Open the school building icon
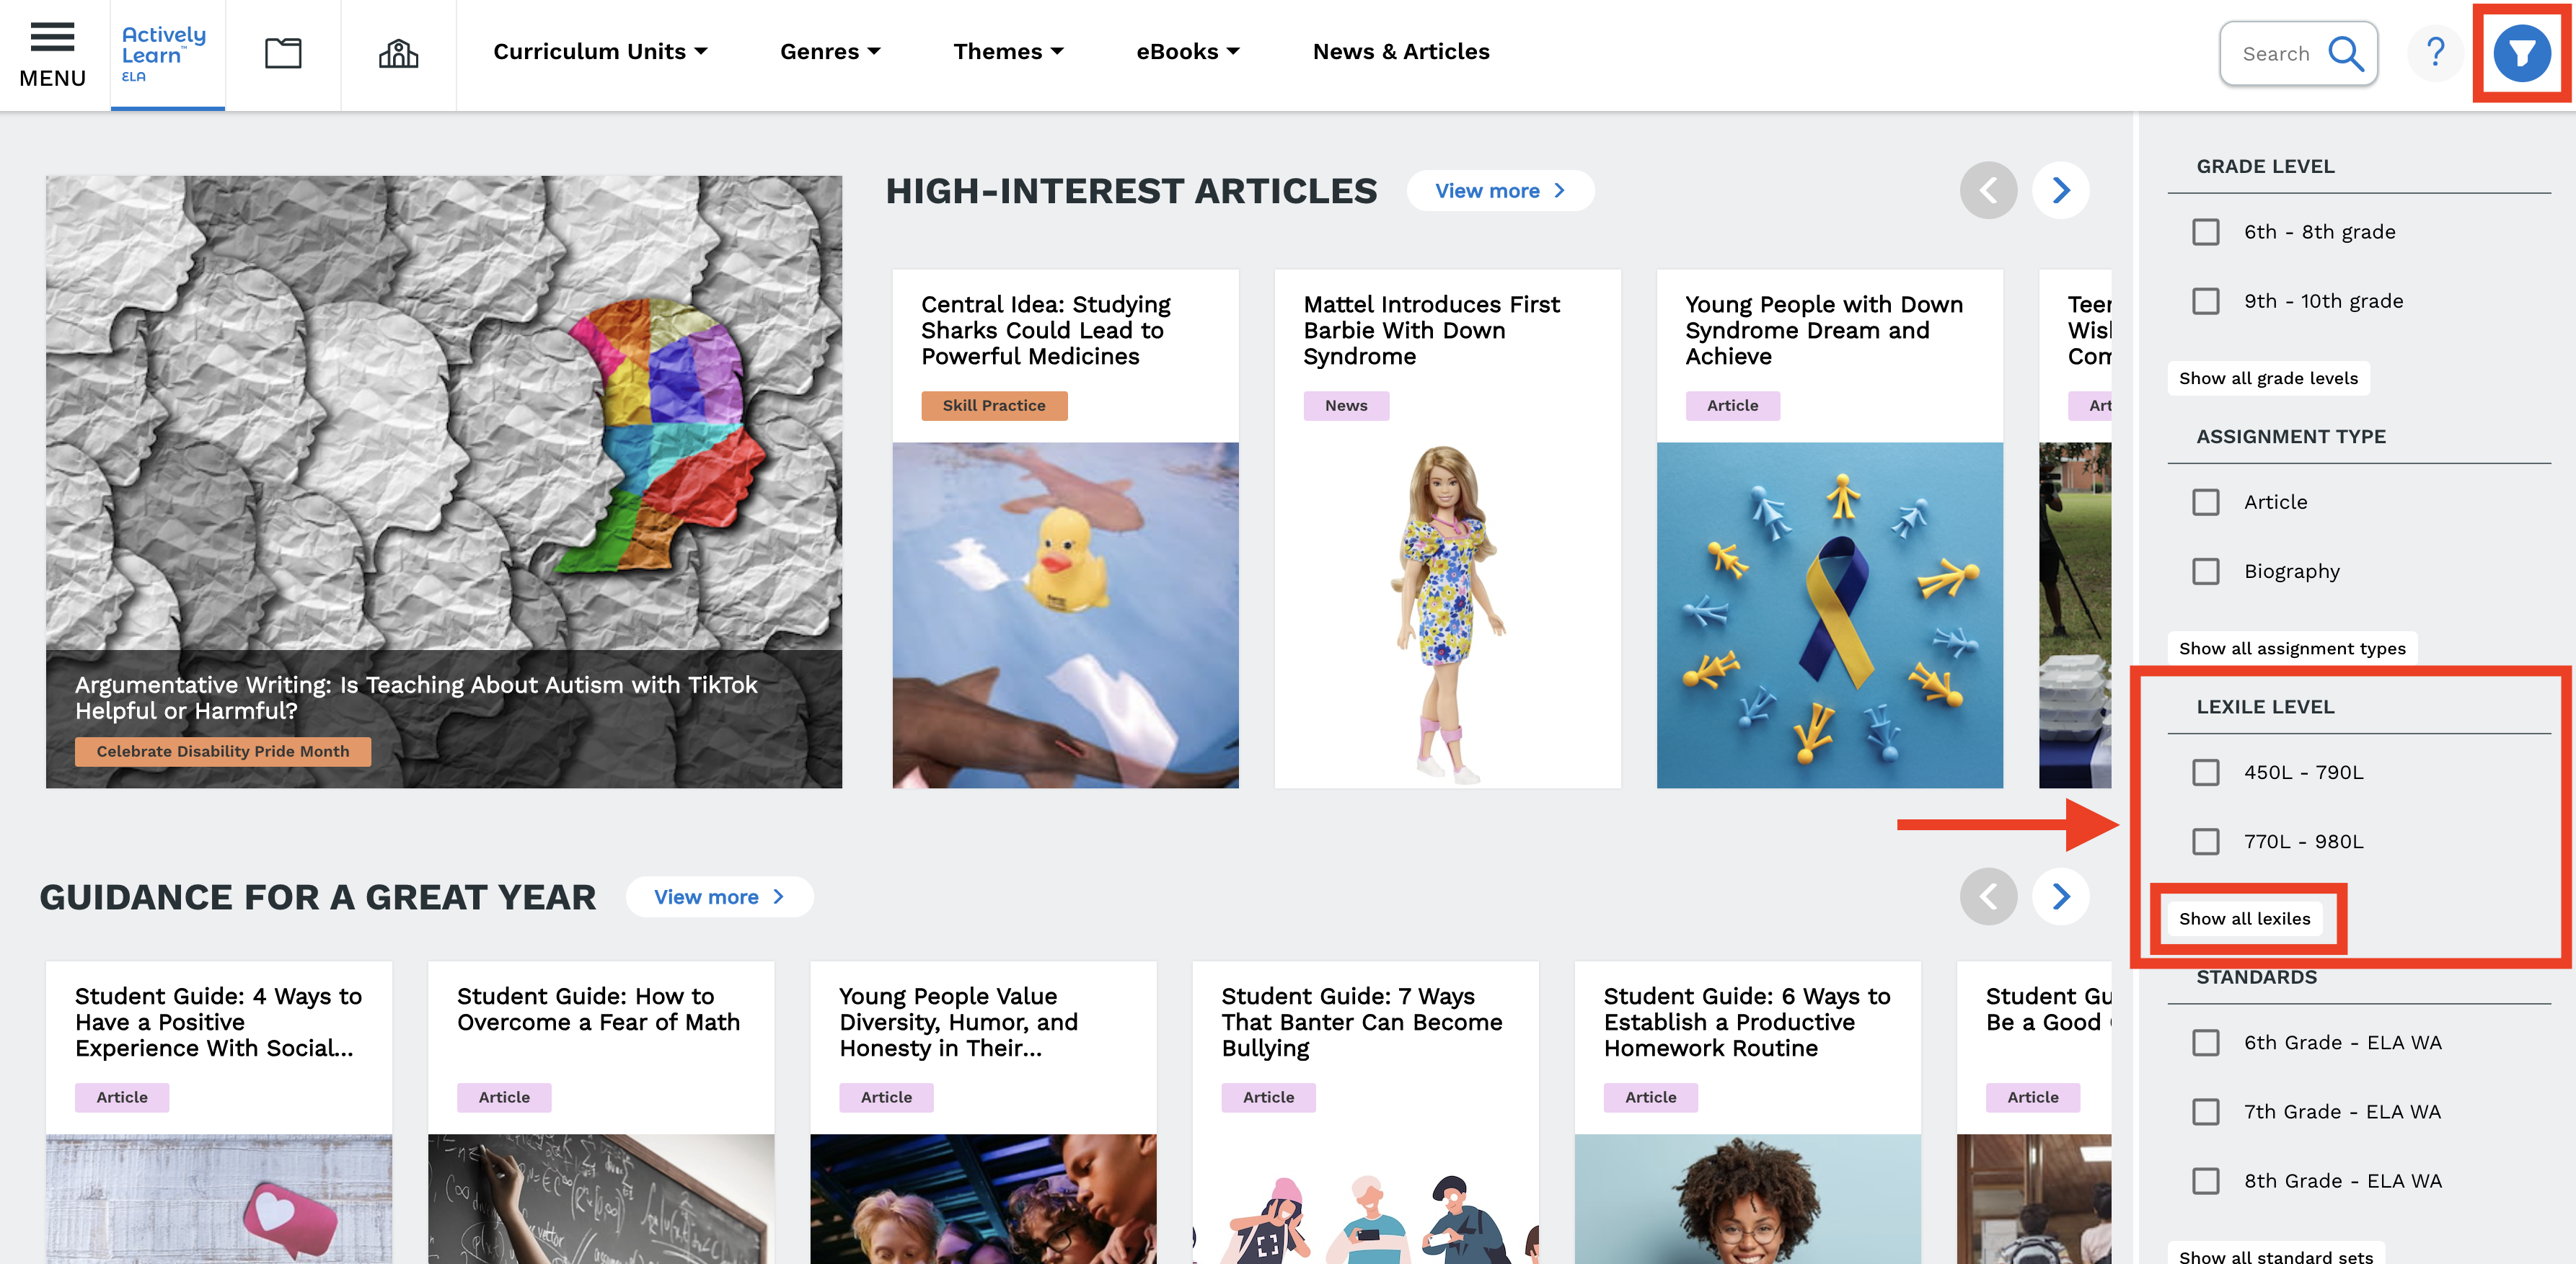Image resolution: width=2576 pixels, height=1264 pixels. coord(398,53)
